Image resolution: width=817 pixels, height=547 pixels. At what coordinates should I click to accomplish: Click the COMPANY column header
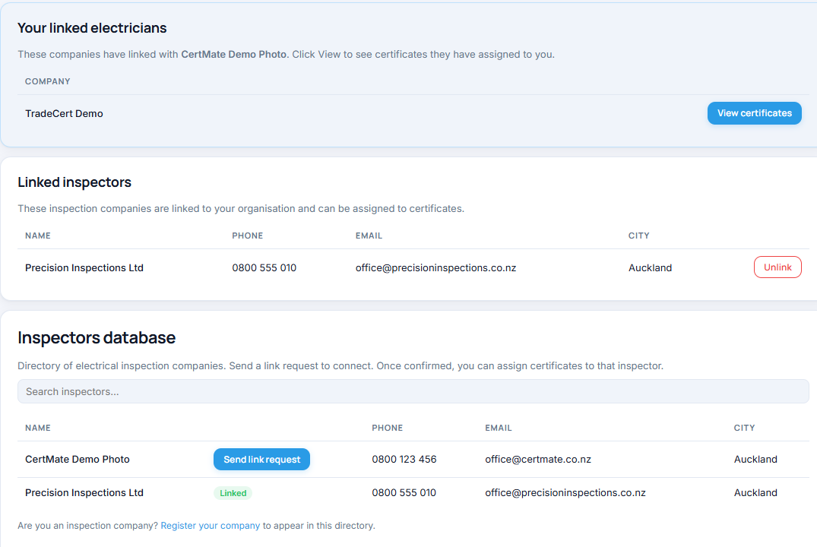[47, 81]
